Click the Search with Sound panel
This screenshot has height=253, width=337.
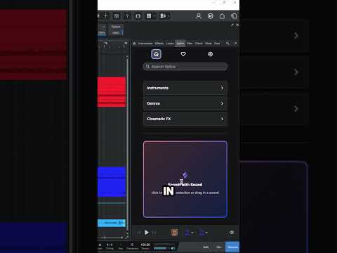[x=185, y=179]
